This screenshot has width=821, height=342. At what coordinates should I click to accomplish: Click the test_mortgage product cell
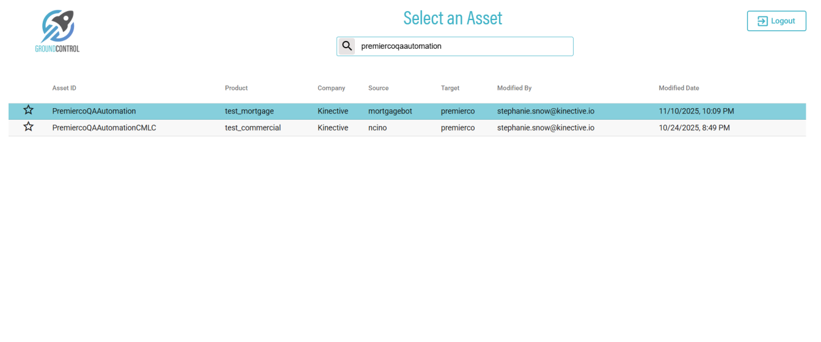[249, 111]
